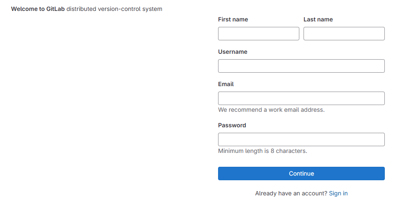
Task: Place cursor in the work email box
Action: (x=301, y=98)
